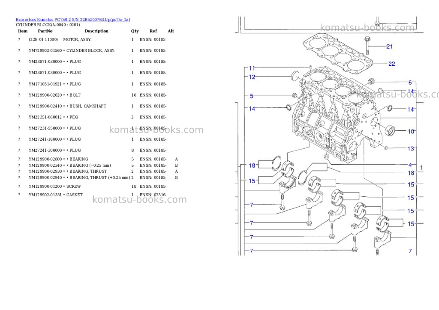This screenshot has width=439, height=310.
Task: Click the Qty column header
Action: (x=135, y=31)
